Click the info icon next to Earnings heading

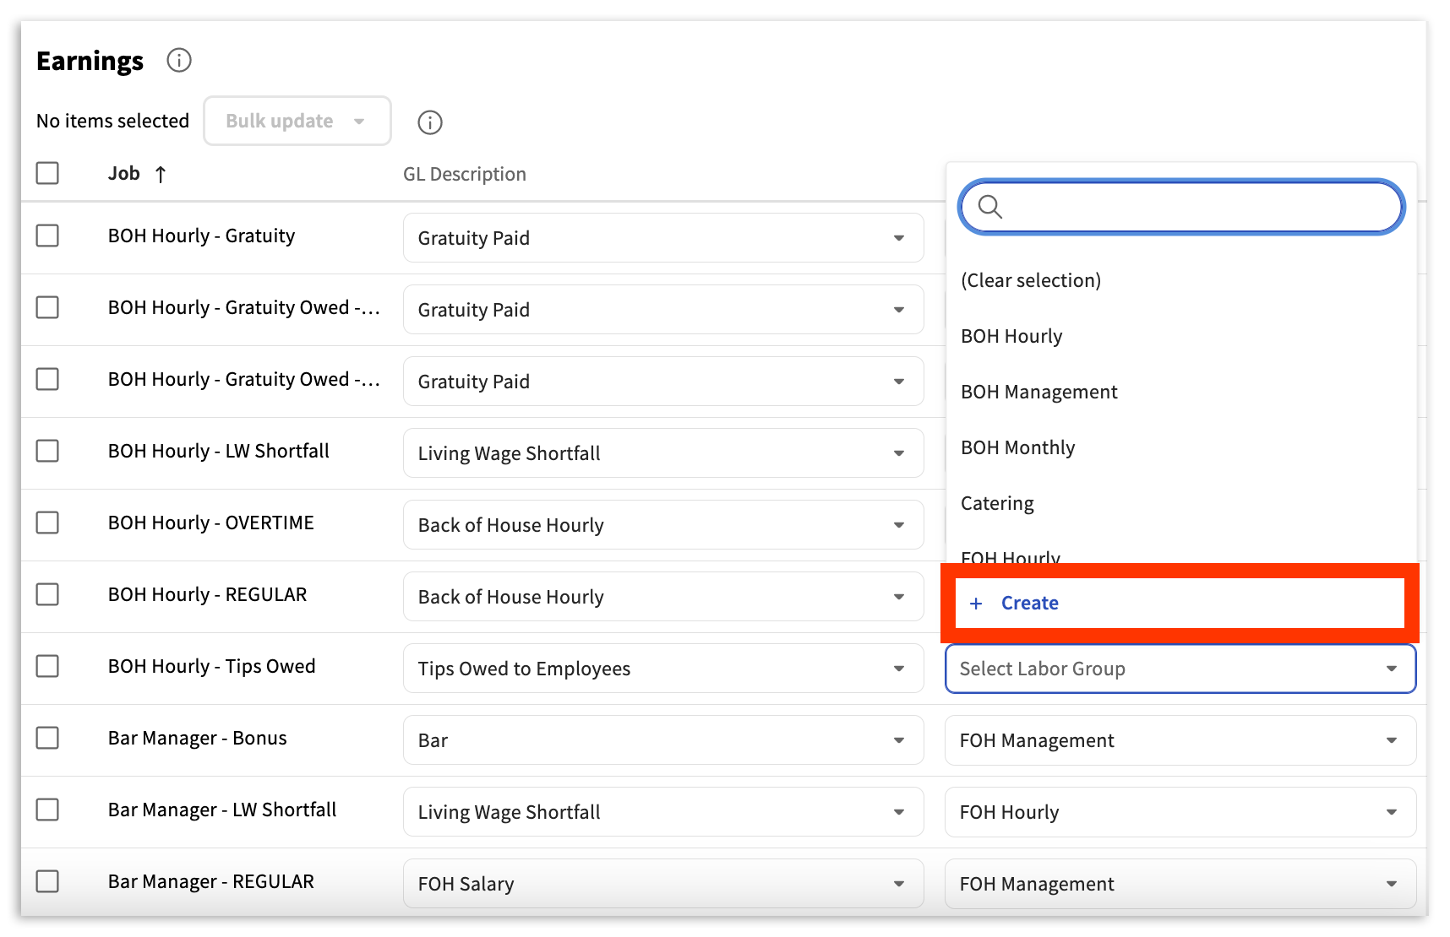pos(179,61)
